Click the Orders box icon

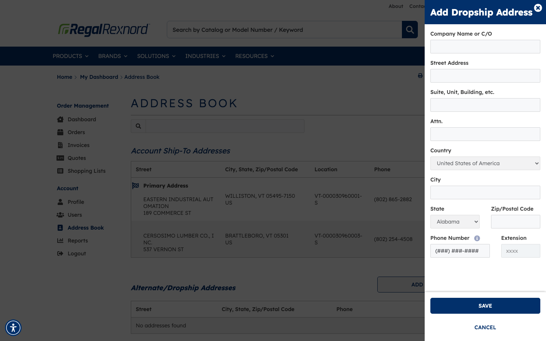[x=60, y=132]
